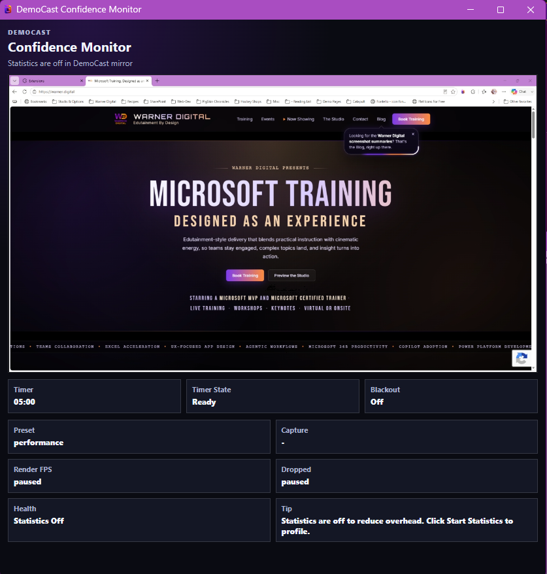Open Copilot Chat in browser toolbar
Viewport: 547px width, 574px height.
519,92
